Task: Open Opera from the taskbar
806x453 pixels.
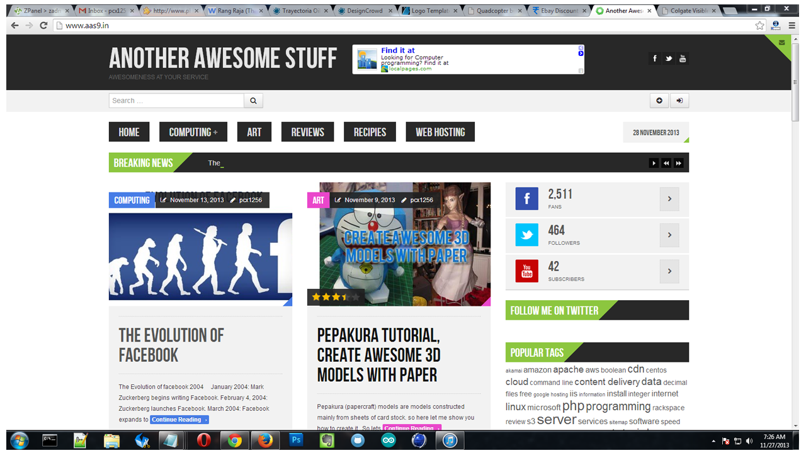Action: [203, 441]
